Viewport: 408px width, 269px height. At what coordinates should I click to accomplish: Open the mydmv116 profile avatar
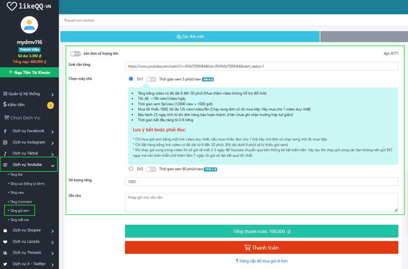(x=30, y=25)
